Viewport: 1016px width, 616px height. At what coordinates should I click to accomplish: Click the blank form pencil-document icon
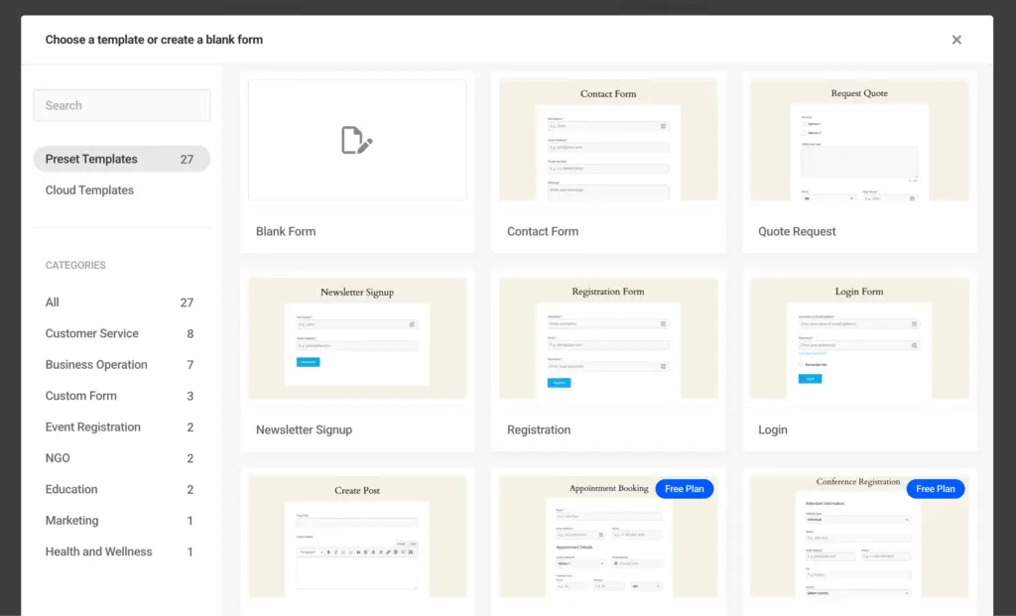356,140
